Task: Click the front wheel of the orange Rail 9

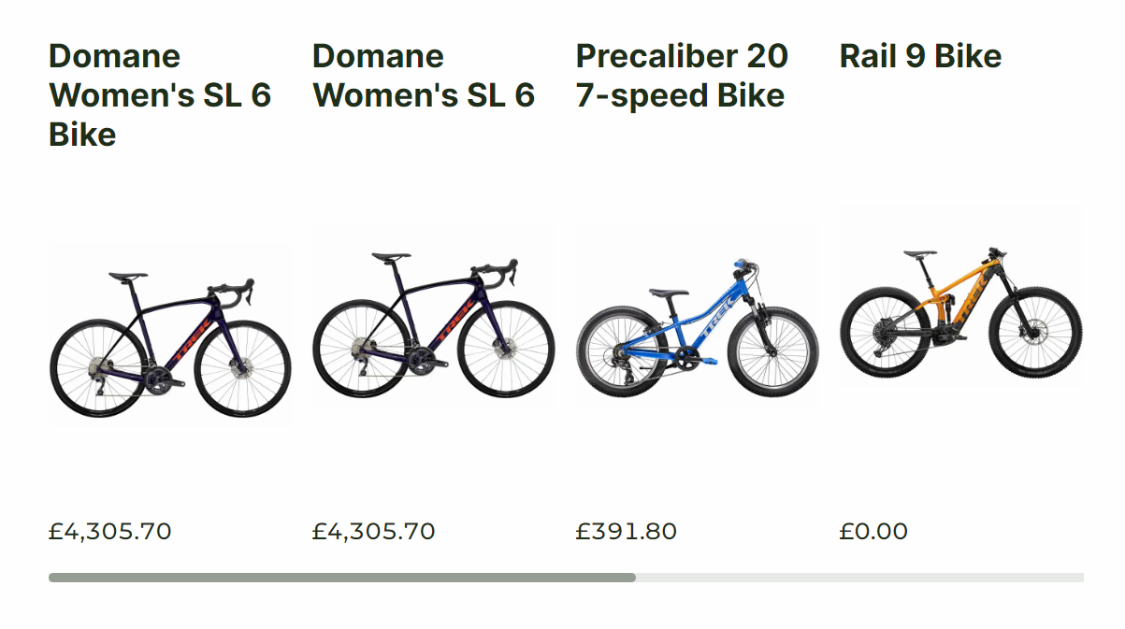Action: pos(1040,334)
